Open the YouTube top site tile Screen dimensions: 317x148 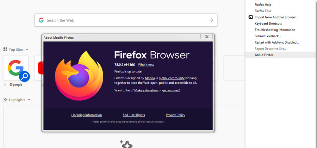click(x=38, y=68)
